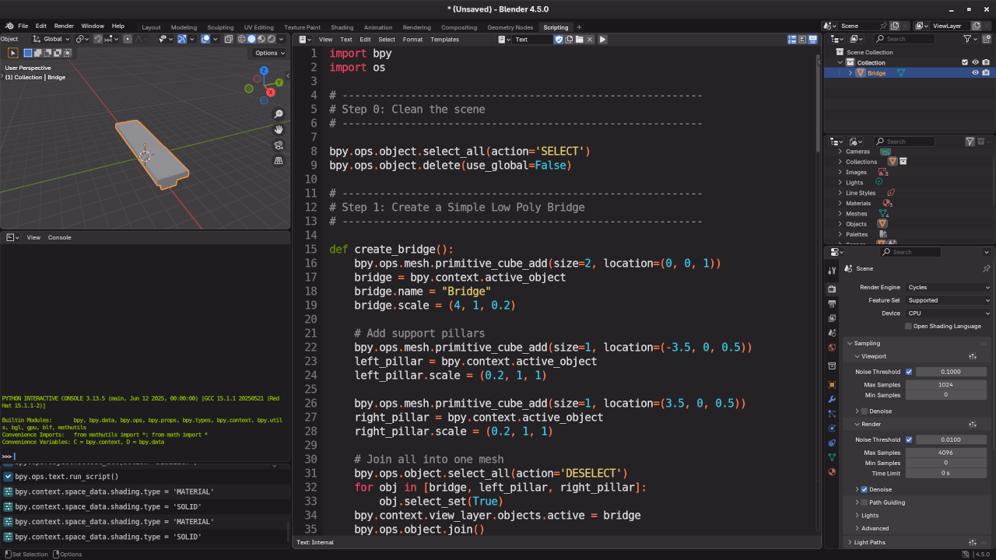Screen dimensions: 996x560
Task: Open the Output properties tab
Action: [832, 303]
